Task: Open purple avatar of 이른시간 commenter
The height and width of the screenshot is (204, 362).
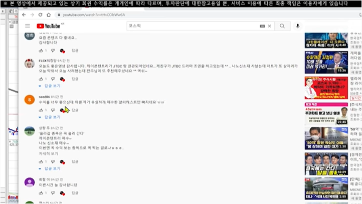Action: tap(30, 182)
